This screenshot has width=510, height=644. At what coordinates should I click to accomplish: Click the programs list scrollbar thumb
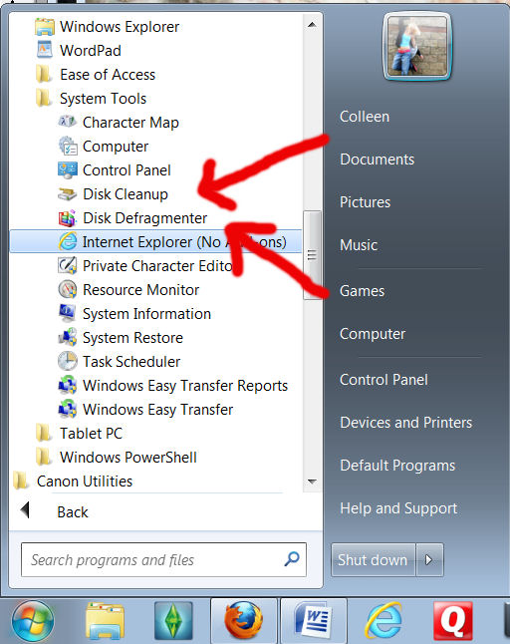312,254
